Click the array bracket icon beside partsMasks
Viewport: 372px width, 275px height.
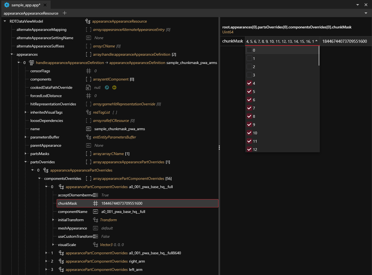(x=88, y=154)
